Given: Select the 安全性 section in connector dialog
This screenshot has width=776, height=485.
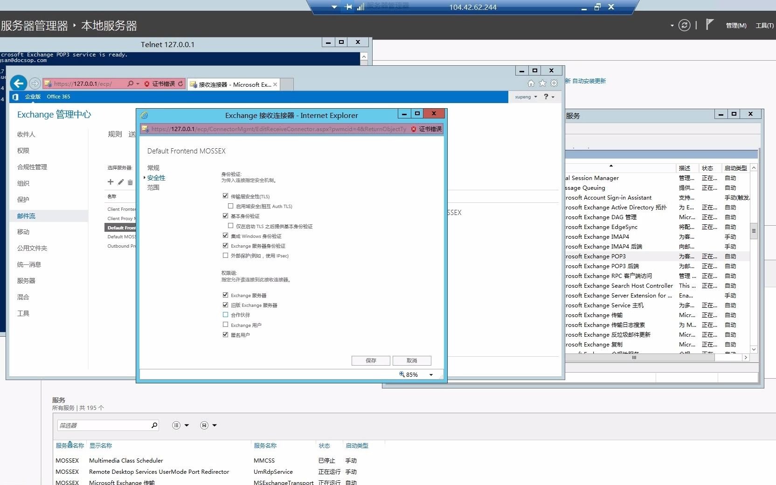Looking at the screenshot, I should [x=156, y=178].
